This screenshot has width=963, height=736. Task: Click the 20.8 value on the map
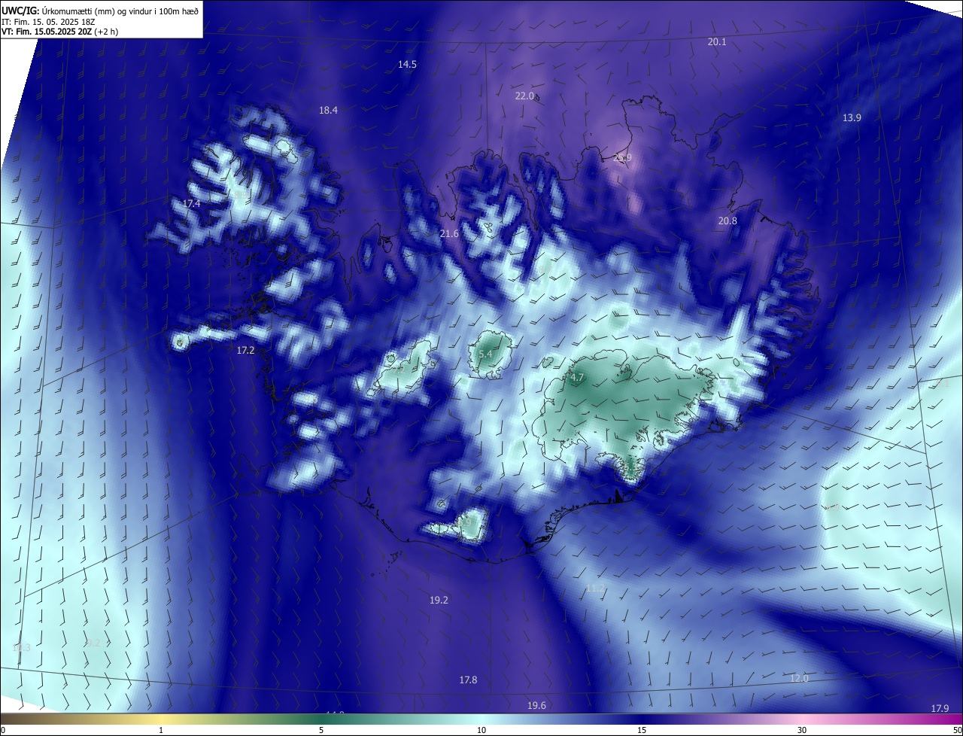[728, 220]
